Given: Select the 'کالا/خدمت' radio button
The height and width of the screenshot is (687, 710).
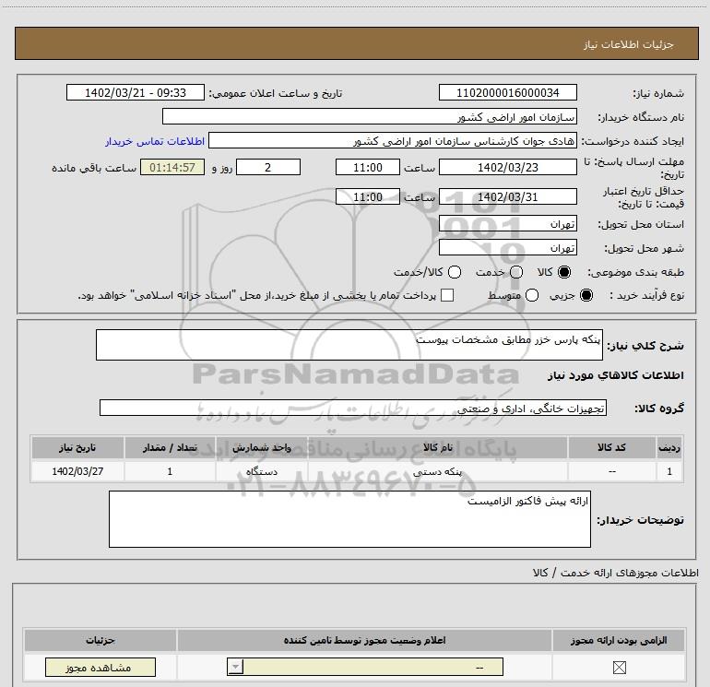Looking at the screenshot, I should pyautogui.click(x=455, y=272).
